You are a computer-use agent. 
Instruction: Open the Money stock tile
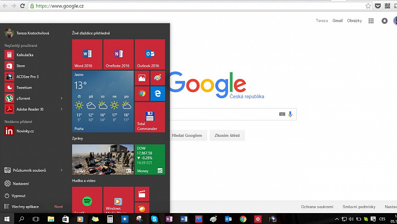[x=150, y=160]
